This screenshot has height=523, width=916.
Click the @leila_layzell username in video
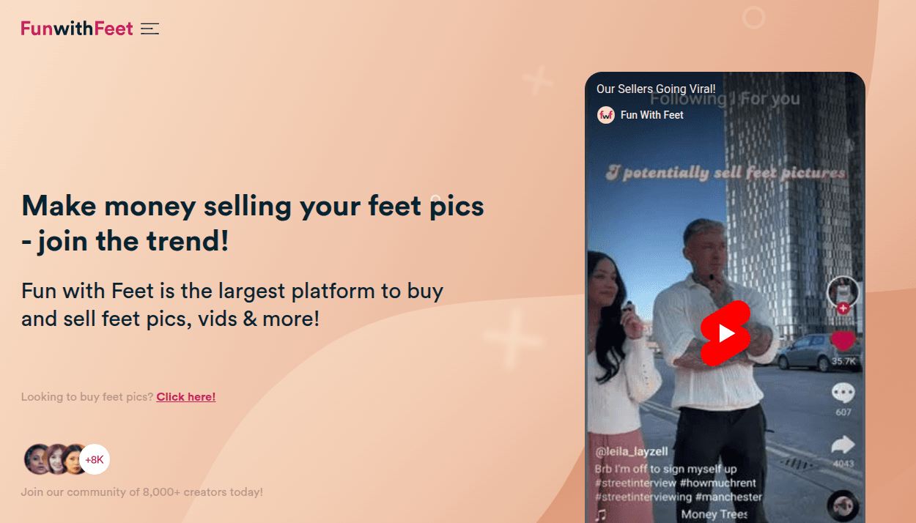pos(631,452)
